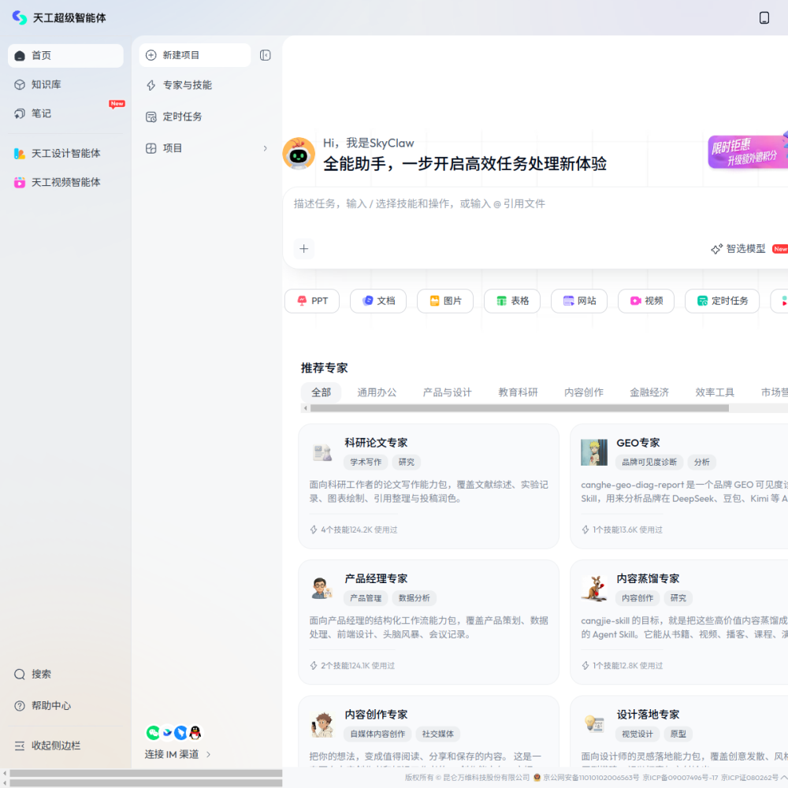Click the 数据分析 tag
Image resolution: width=788 pixels, height=788 pixels.
(414, 598)
